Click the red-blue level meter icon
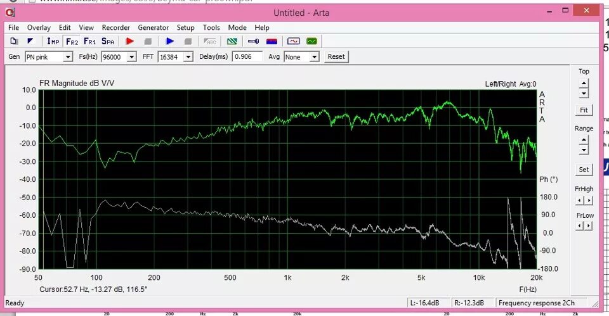This screenshot has width=609, height=316. pos(272,41)
